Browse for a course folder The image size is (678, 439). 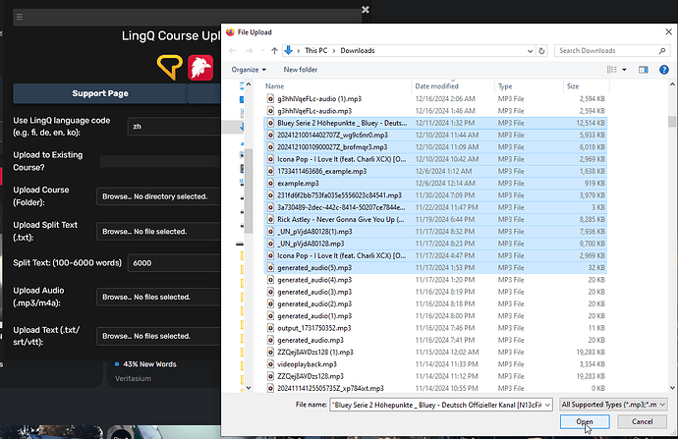[158, 196]
